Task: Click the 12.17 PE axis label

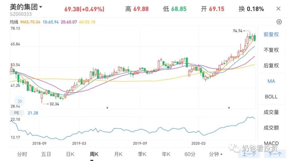Action: [x=15, y=137]
